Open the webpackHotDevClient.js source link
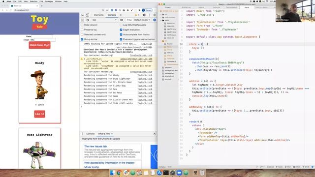Screen dimensions: 315x177 [x=136, y=59]
